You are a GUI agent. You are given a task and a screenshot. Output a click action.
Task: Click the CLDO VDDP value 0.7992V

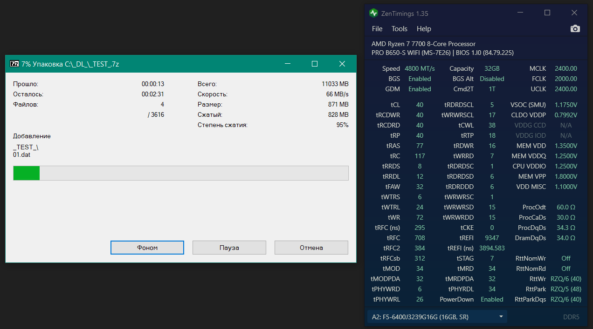(x=565, y=115)
